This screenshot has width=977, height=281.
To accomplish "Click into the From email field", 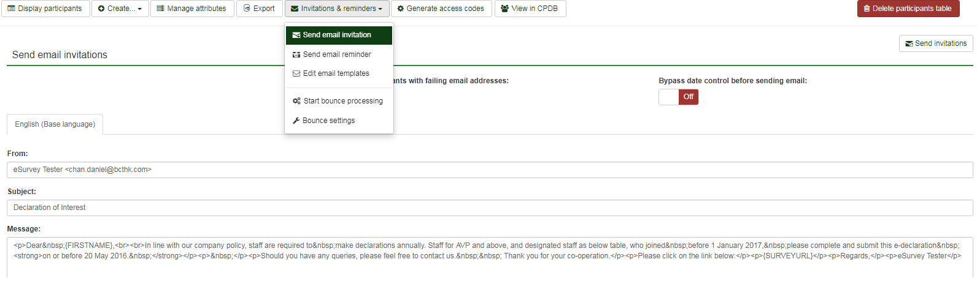I will 490,170.
